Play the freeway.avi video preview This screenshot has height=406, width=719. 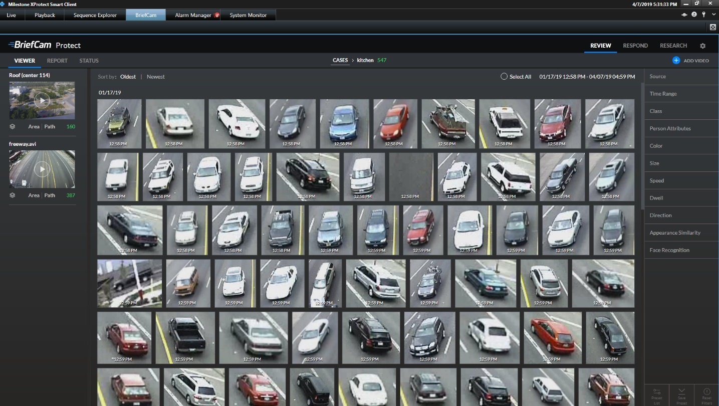(42, 169)
